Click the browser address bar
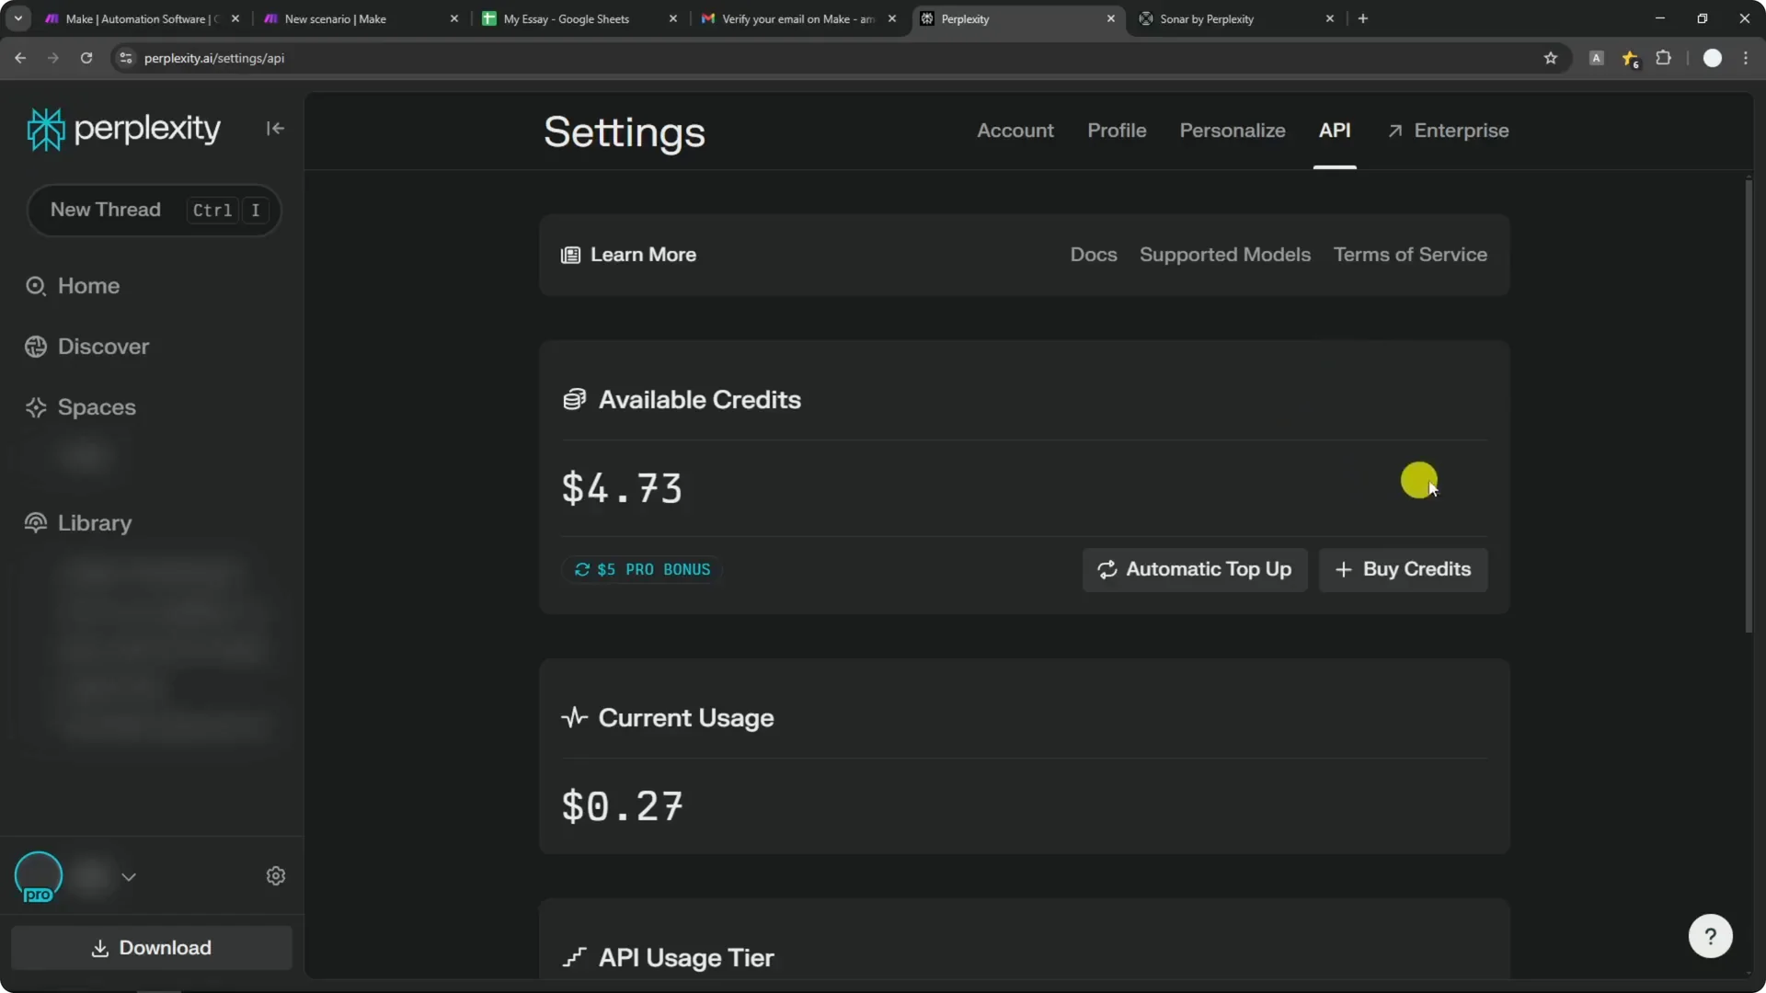The width and height of the screenshot is (1766, 993). 368,57
